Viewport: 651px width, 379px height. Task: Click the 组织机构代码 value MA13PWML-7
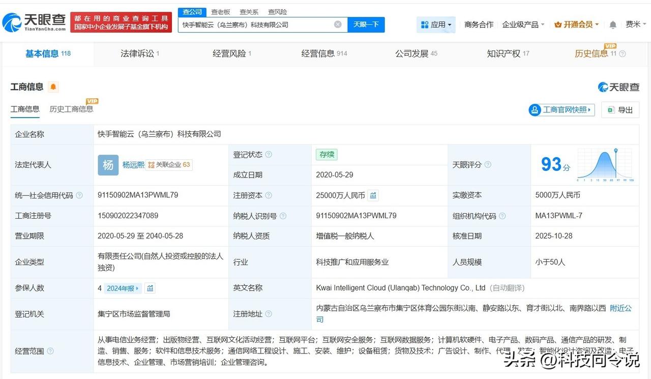pos(559,216)
